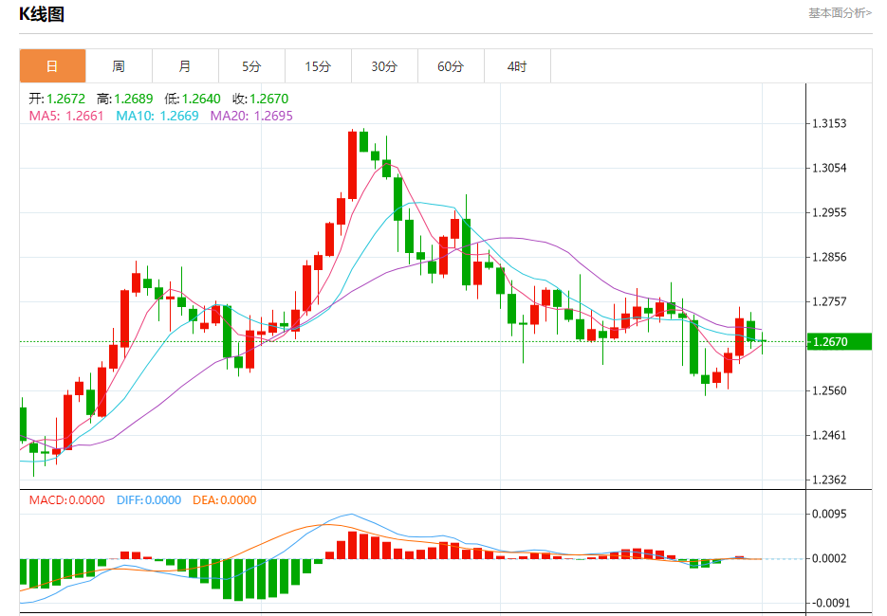Screen dimensions: 887x616
Task: Click the 1.2560 price axis label
Action: 829,390
